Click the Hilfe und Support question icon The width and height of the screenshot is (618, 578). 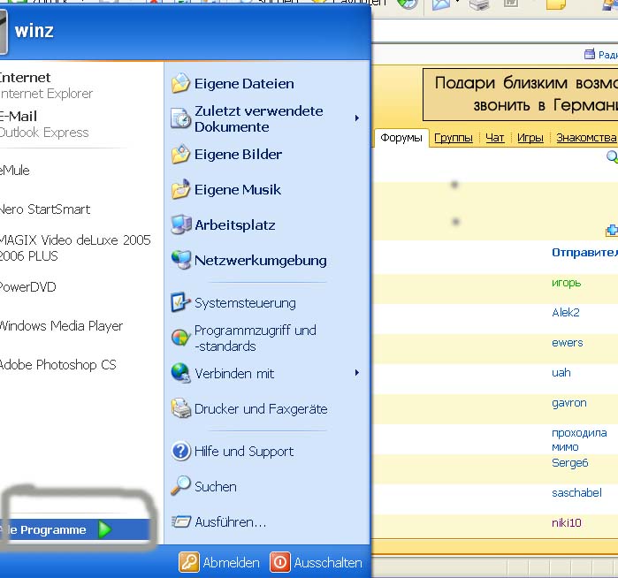[181, 451]
